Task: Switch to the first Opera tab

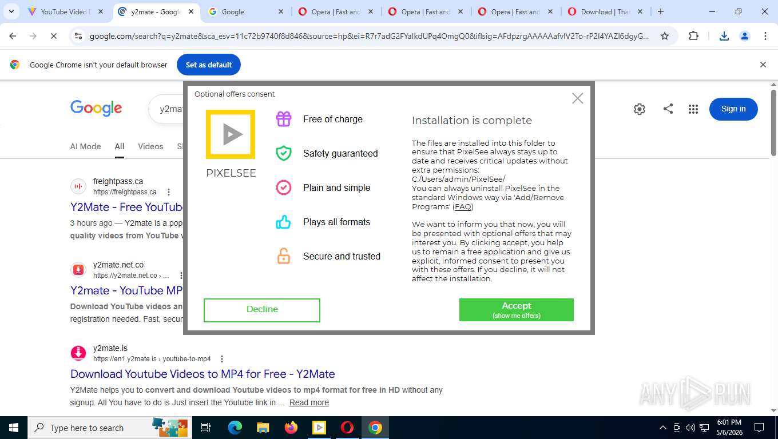Action: [336, 11]
